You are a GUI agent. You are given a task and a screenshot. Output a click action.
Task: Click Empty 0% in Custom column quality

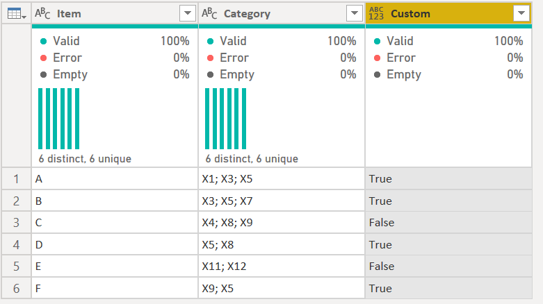[x=448, y=74]
